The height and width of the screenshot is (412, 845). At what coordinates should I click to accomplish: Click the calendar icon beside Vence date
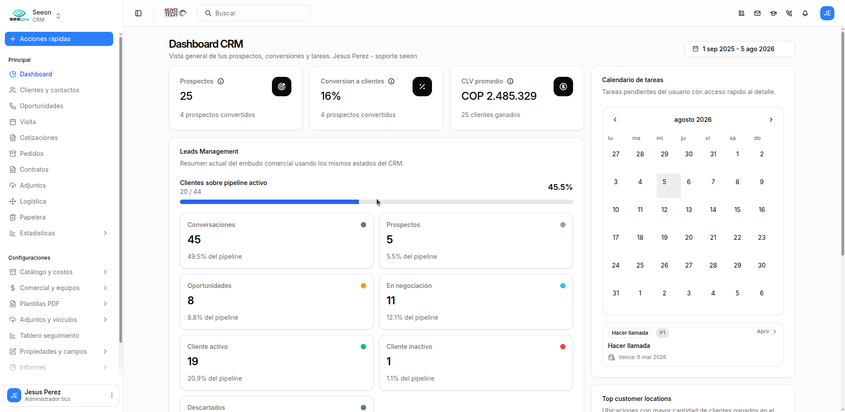pos(612,357)
